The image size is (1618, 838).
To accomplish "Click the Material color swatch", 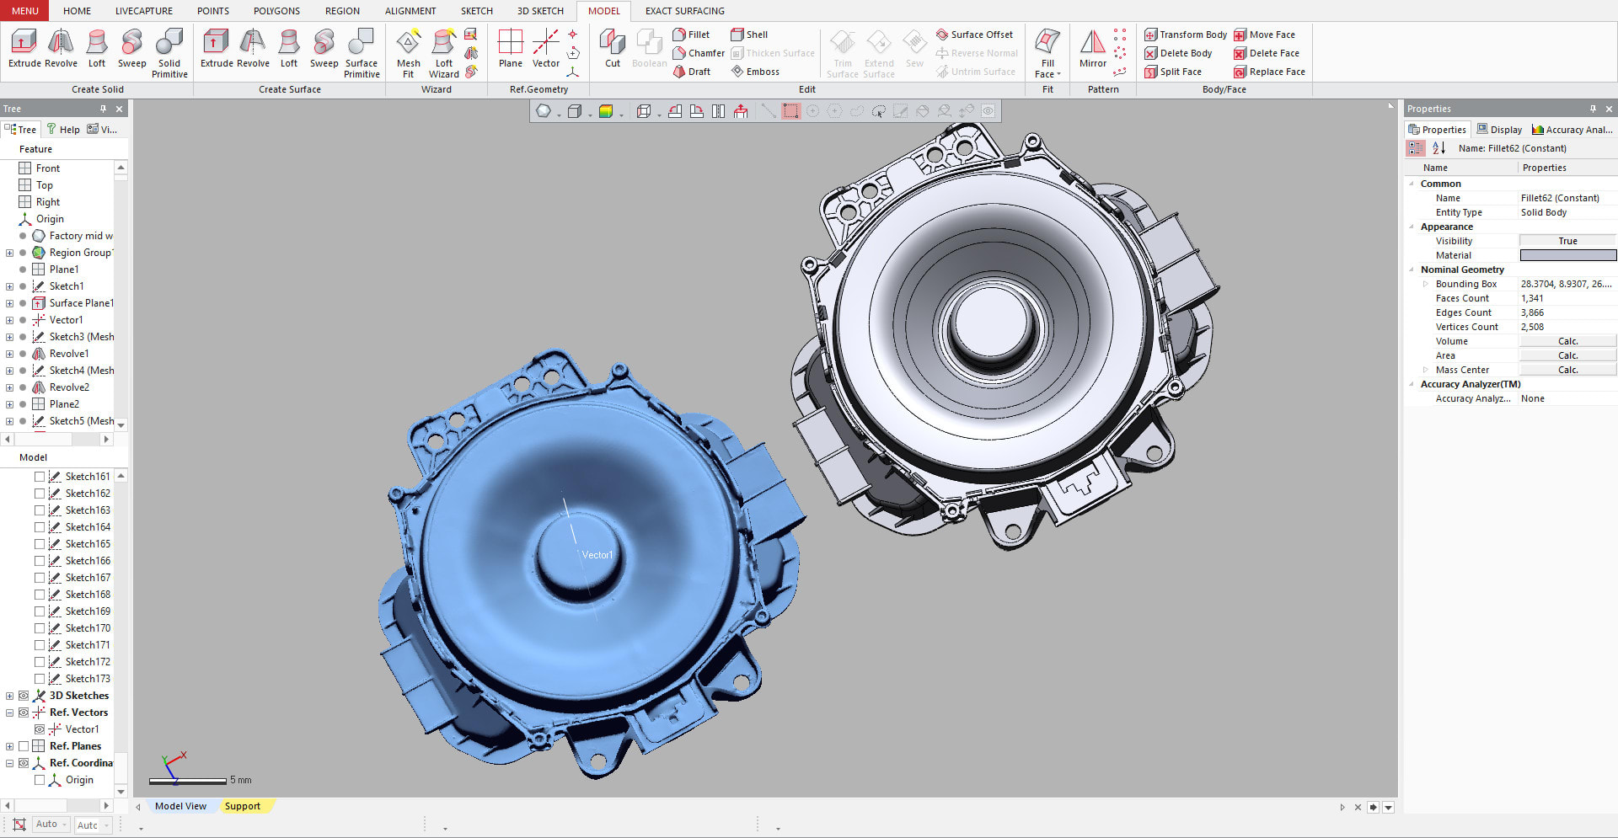I will (1567, 255).
